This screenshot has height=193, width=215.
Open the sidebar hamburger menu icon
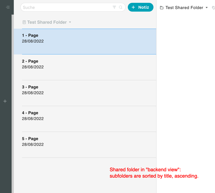[8, 7]
